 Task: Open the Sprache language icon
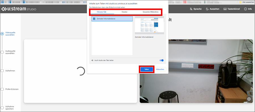click(191, 9)
